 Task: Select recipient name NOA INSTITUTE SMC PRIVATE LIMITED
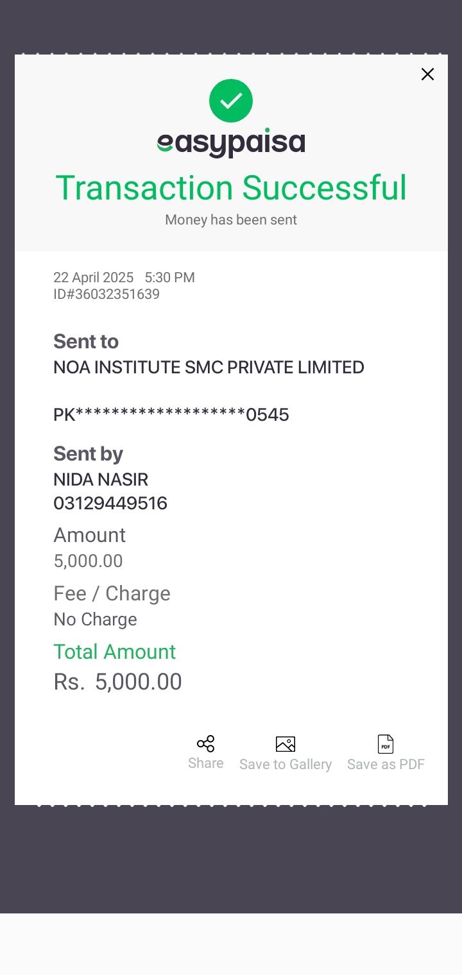[x=209, y=368]
